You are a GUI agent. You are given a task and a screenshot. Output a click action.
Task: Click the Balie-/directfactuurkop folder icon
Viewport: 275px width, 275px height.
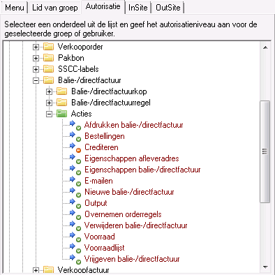pos(62,91)
